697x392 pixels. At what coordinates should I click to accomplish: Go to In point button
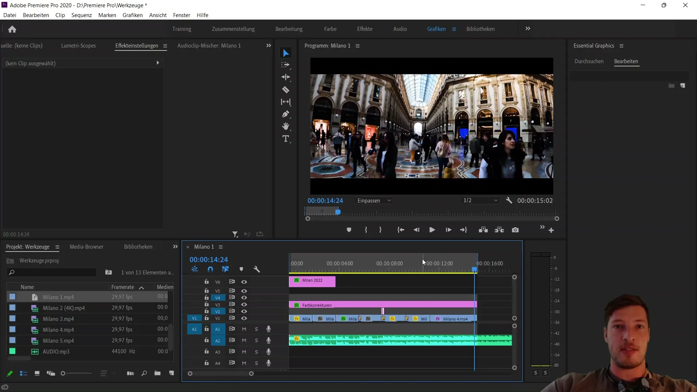pyautogui.click(x=401, y=230)
